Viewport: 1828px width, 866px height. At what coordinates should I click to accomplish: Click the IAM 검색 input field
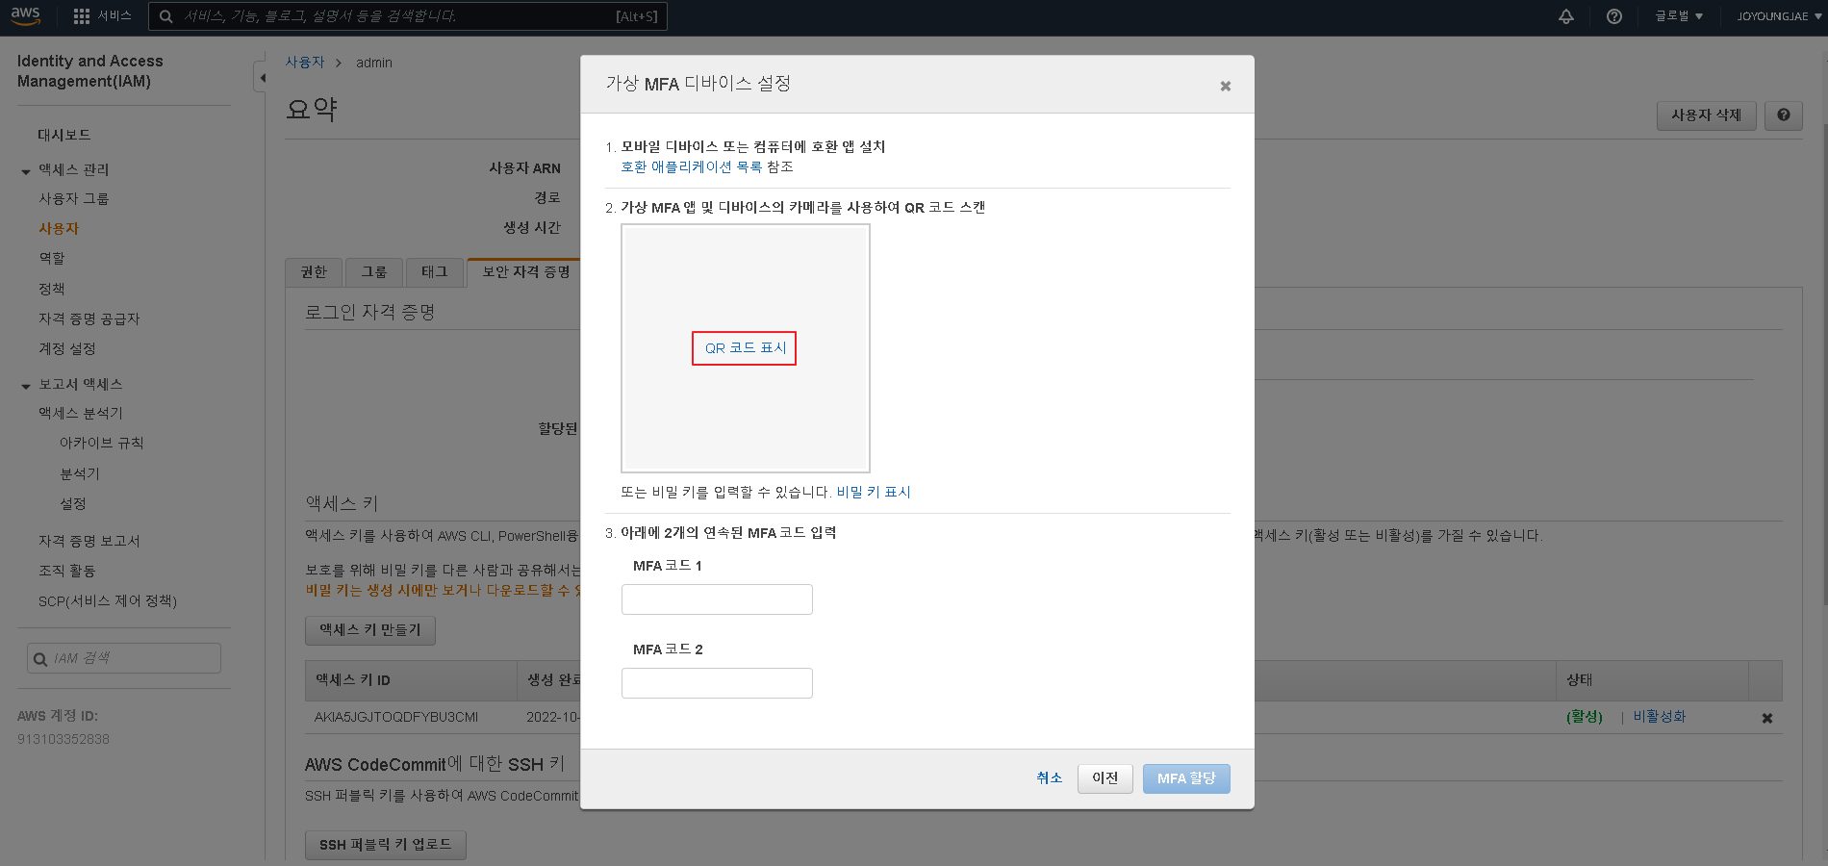pyautogui.click(x=124, y=658)
